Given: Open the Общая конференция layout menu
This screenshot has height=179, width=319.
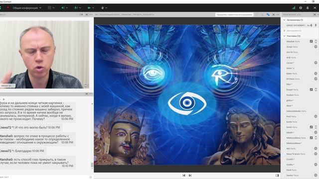Looking at the screenshot, I should click(x=27, y=8).
